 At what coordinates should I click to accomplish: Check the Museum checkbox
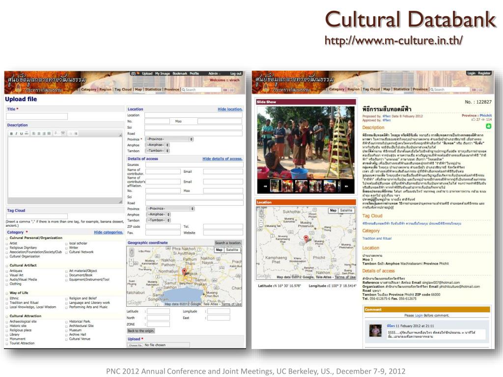[x=66, y=330]
